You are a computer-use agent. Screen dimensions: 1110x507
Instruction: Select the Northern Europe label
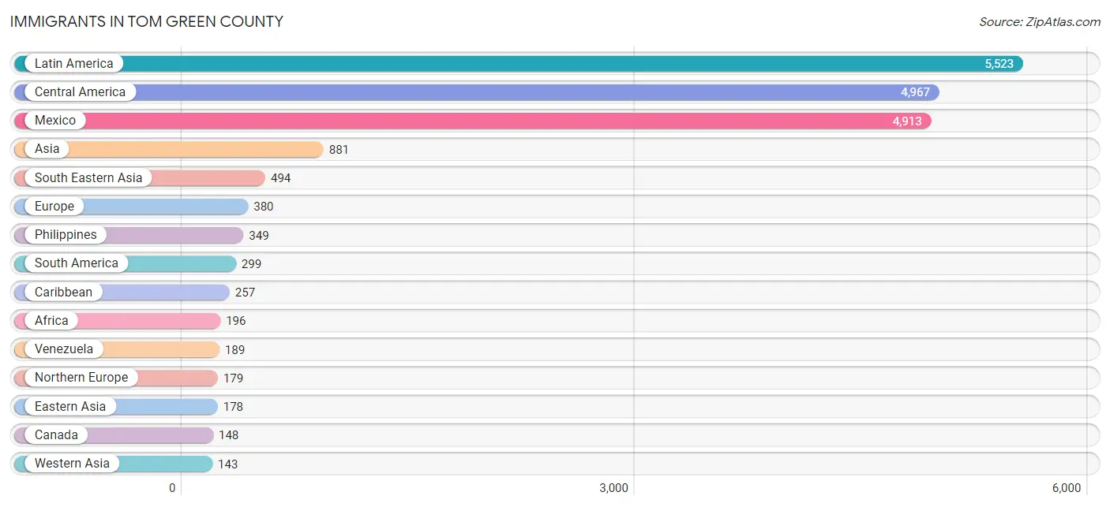[81, 377]
